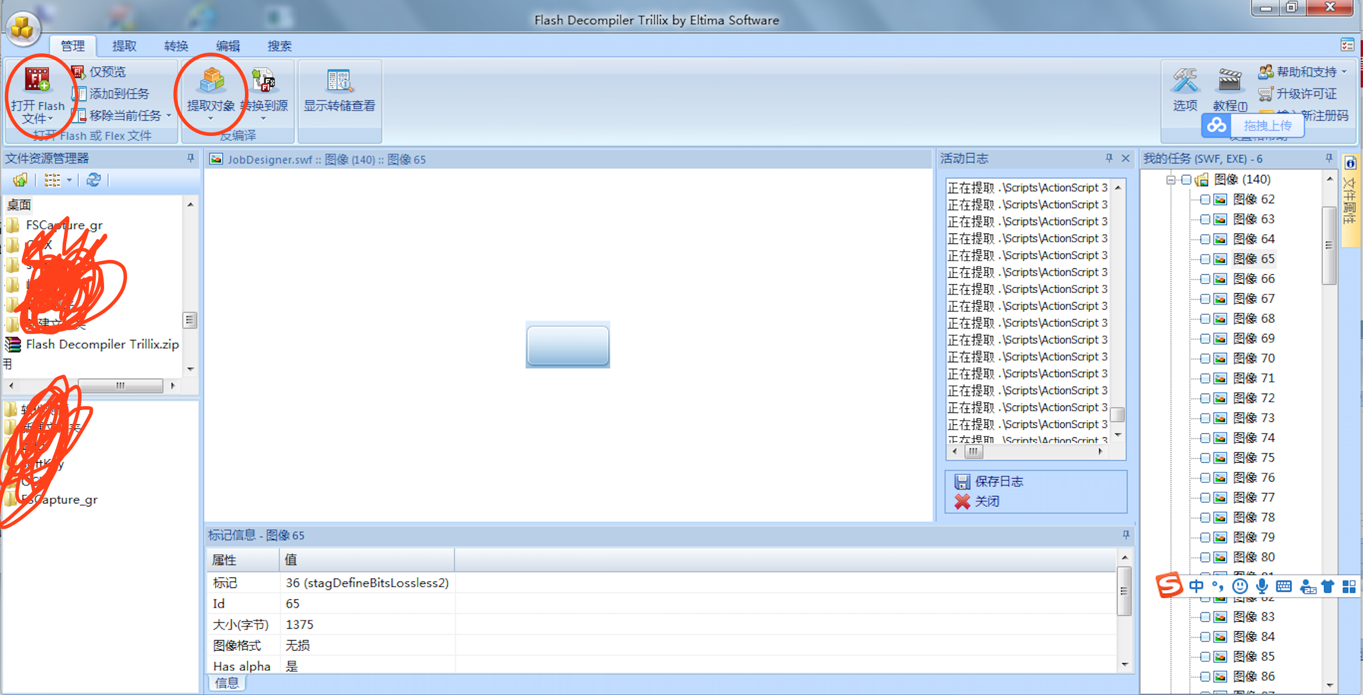Screen dimensions: 1363x695
Task: Click the 显示转储查看 dump view icon
Action: click(340, 81)
